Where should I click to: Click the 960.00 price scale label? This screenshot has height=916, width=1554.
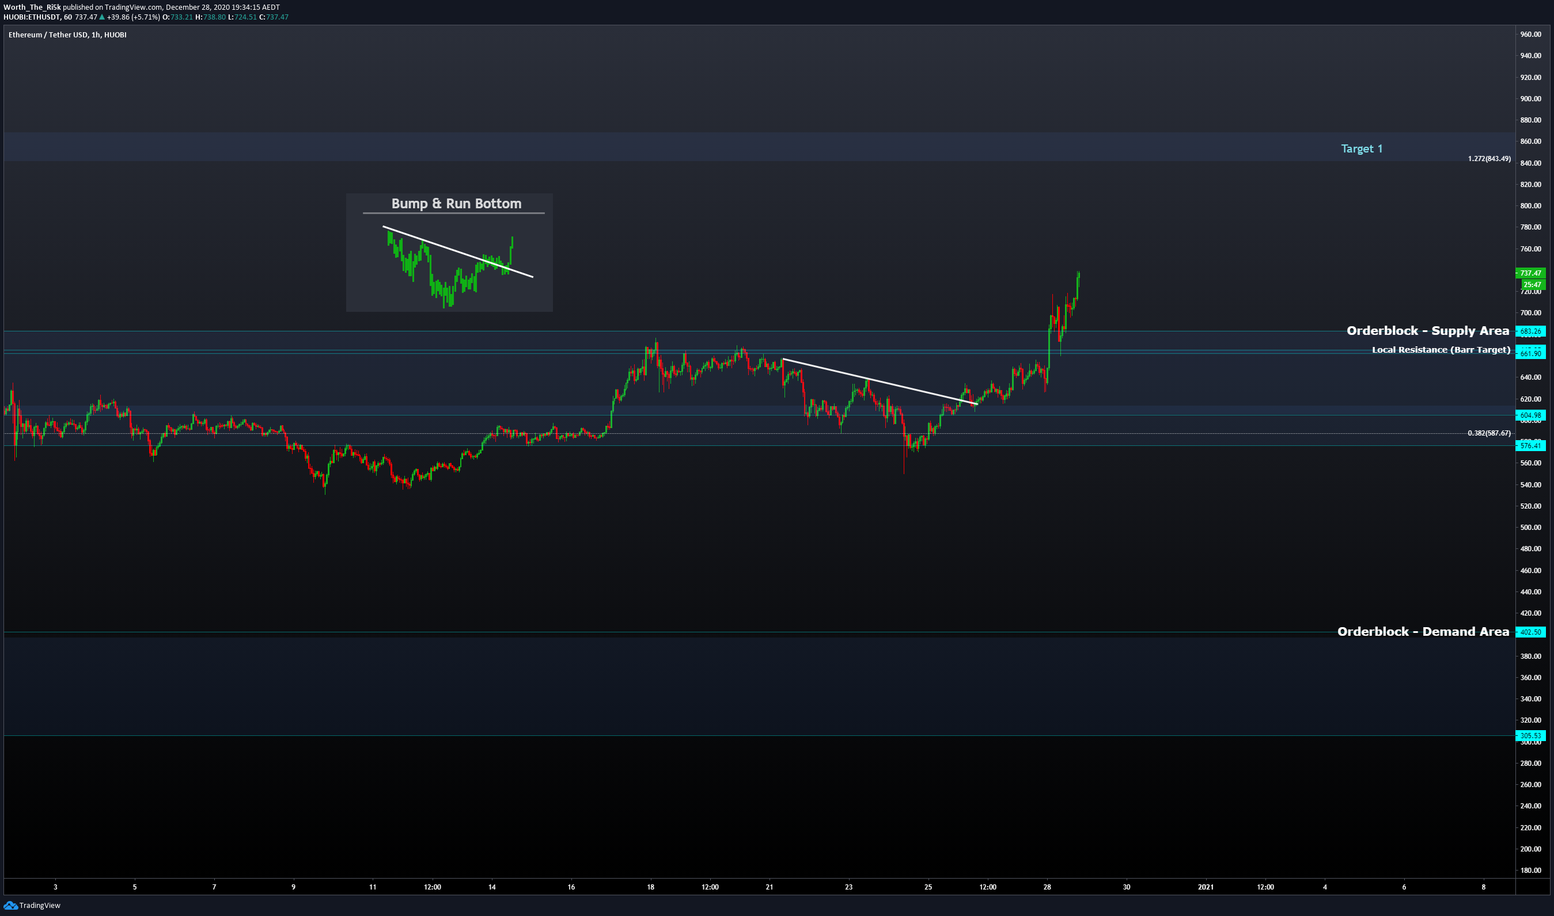point(1530,35)
